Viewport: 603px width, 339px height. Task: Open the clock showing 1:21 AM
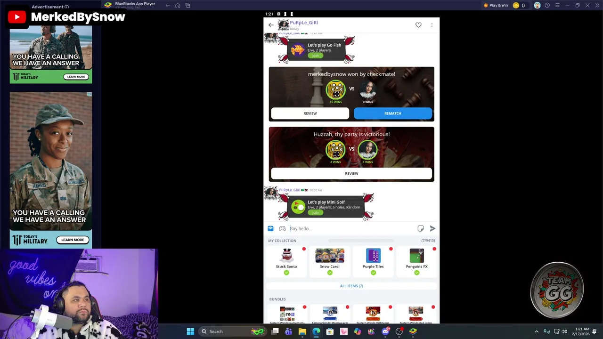581,331
